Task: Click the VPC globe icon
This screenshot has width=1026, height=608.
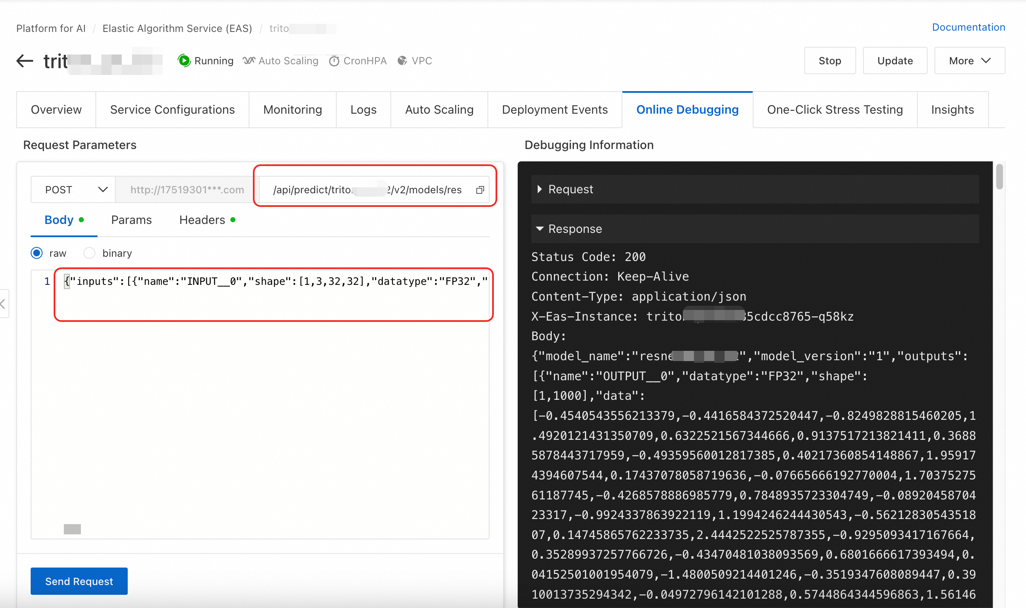Action: (402, 61)
